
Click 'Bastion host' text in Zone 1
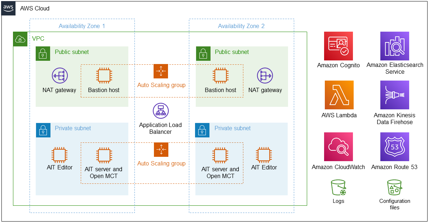tap(104, 90)
